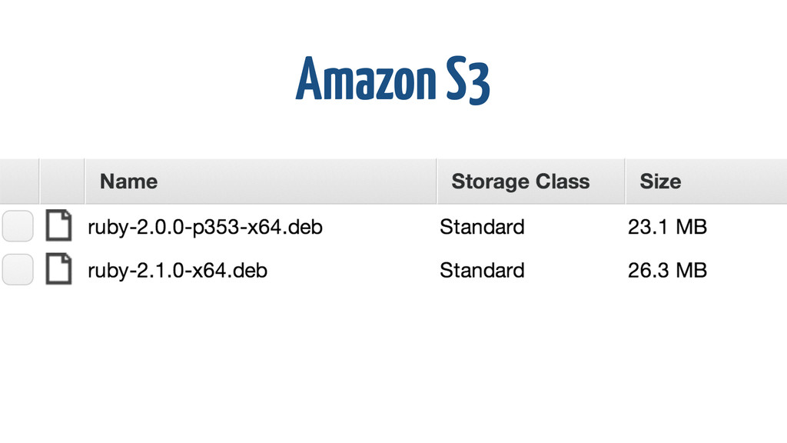Screen dimensions: 787x443
Task: Open the ruby-2.0.0-p353-x64.deb file name
Action: click(x=204, y=227)
